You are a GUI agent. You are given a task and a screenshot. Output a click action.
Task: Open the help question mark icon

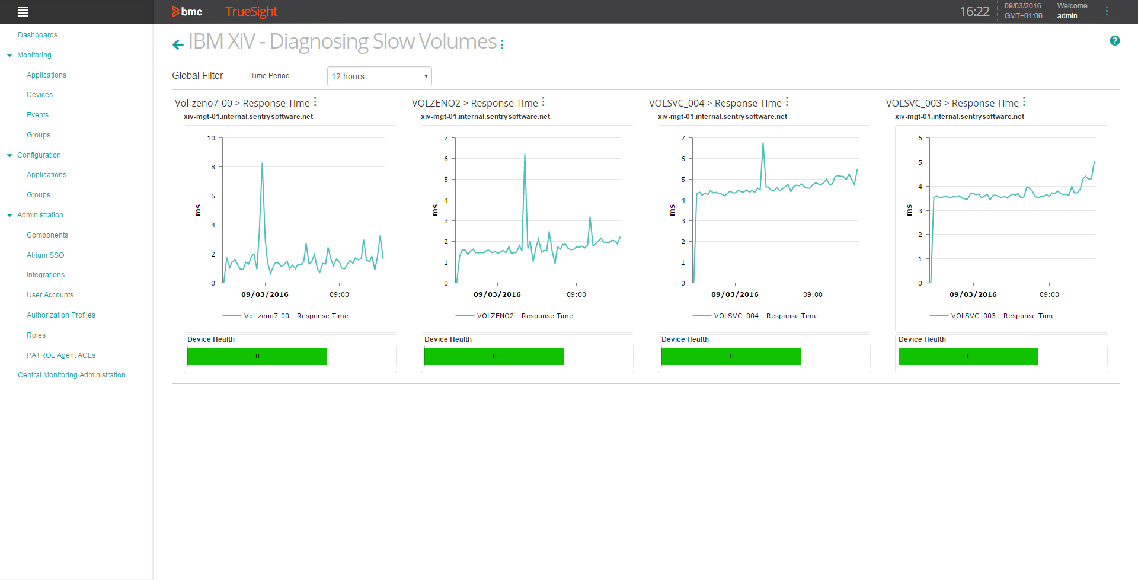click(x=1114, y=40)
